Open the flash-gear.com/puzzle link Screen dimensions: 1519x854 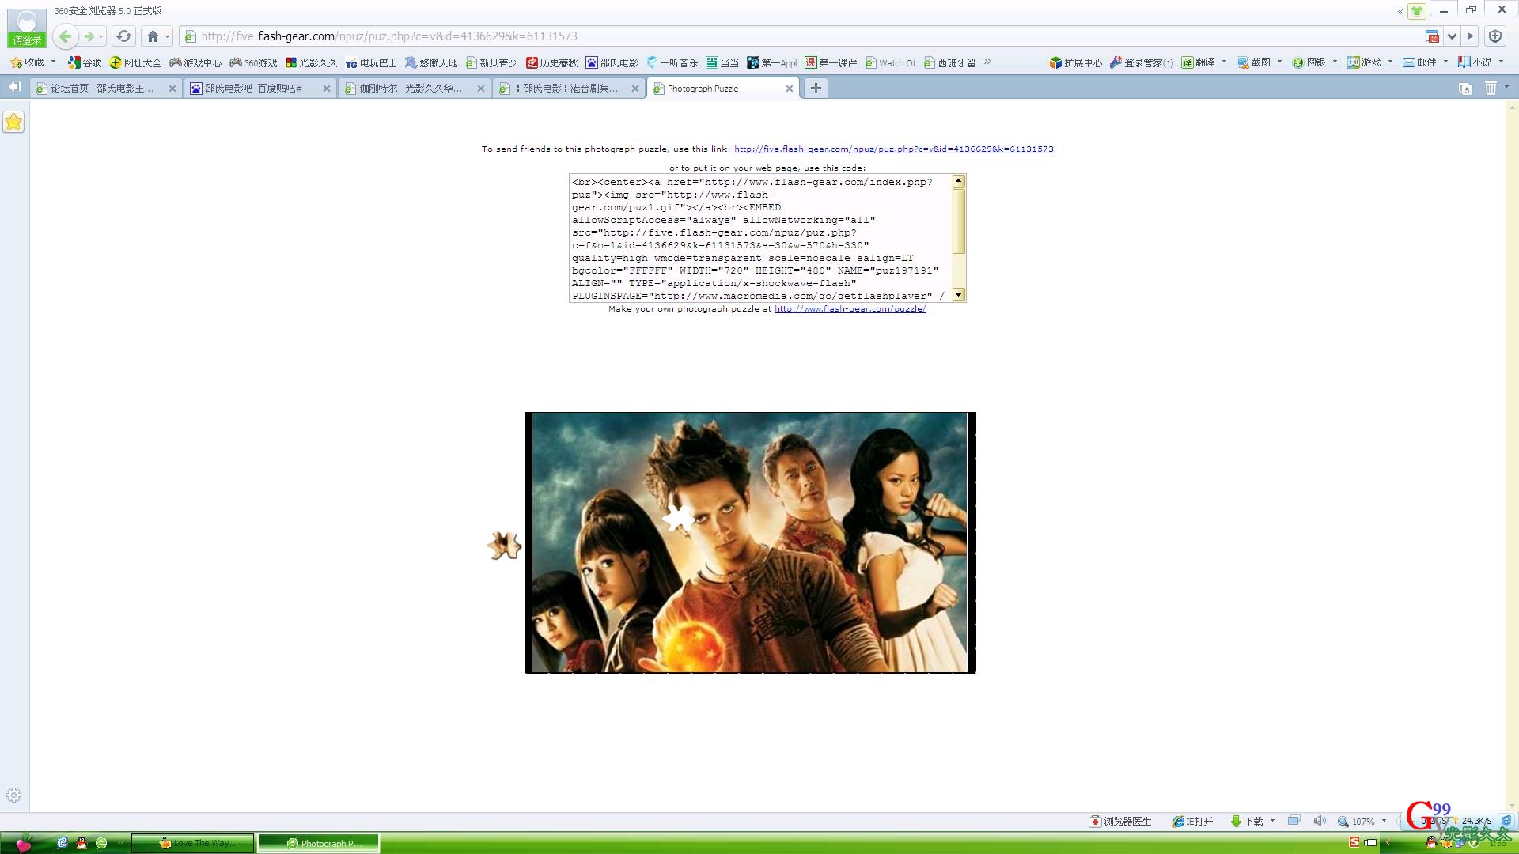(850, 309)
